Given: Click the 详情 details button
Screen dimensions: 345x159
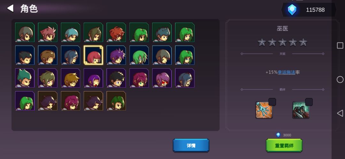Looking at the screenshot, I should (191, 145).
